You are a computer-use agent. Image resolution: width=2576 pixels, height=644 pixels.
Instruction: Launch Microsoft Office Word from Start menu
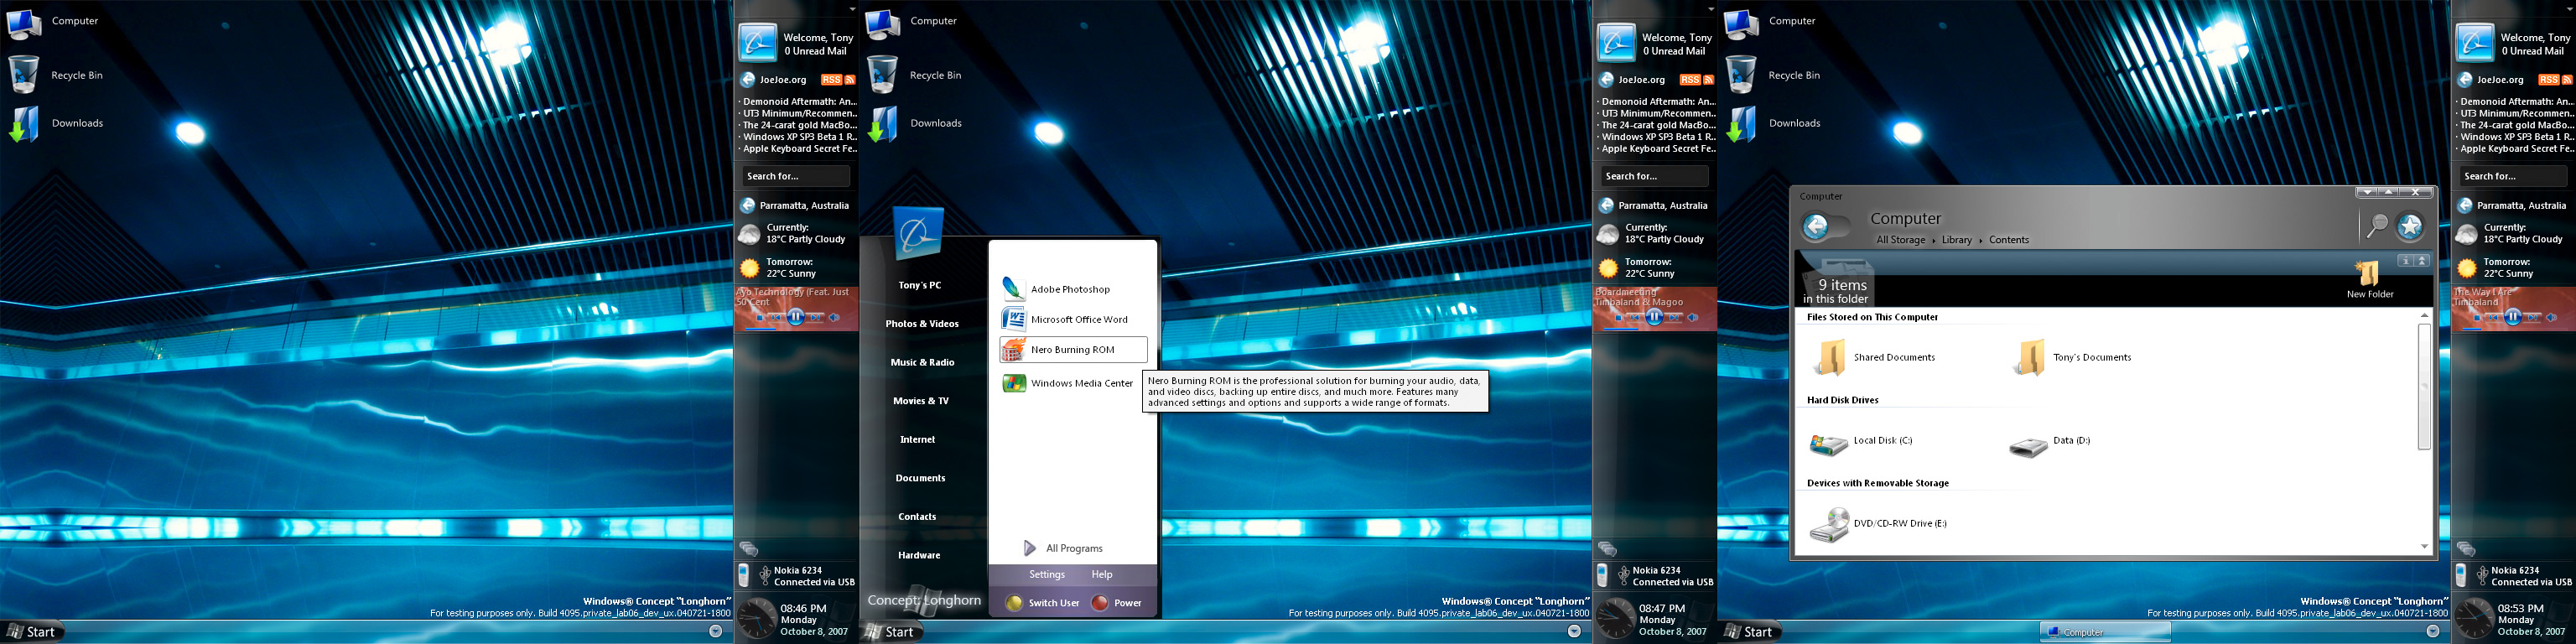[1064, 319]
